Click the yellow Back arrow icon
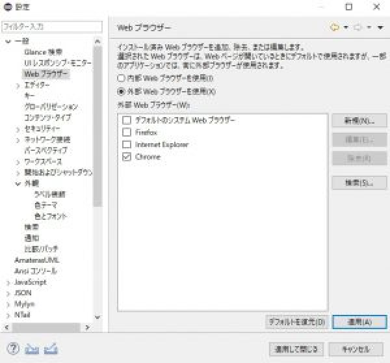Image resolution: width=390 pixels, height=363 pixels. tap(335, 27)
